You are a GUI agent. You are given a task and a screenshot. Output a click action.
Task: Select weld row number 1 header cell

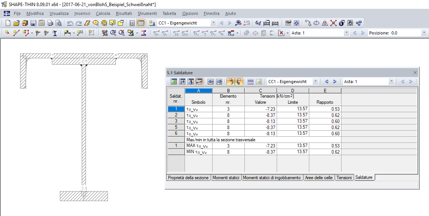pyautogui.click(x=176, y=109)
